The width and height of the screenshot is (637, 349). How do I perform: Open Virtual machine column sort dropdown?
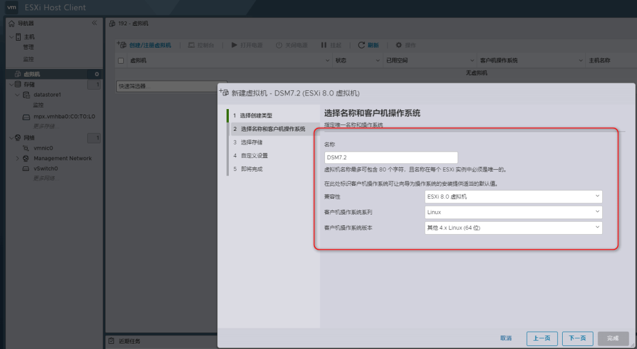327,61
